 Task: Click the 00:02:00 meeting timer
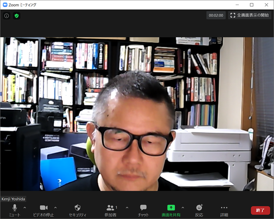coord(216,15)
